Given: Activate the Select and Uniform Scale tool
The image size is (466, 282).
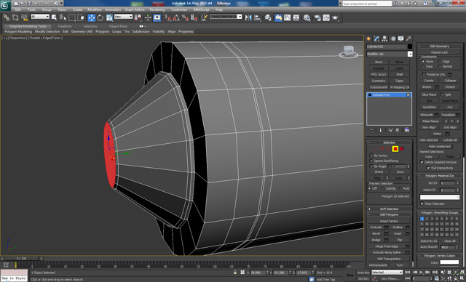Looking at the screenshot, I should tap(109, 17).
